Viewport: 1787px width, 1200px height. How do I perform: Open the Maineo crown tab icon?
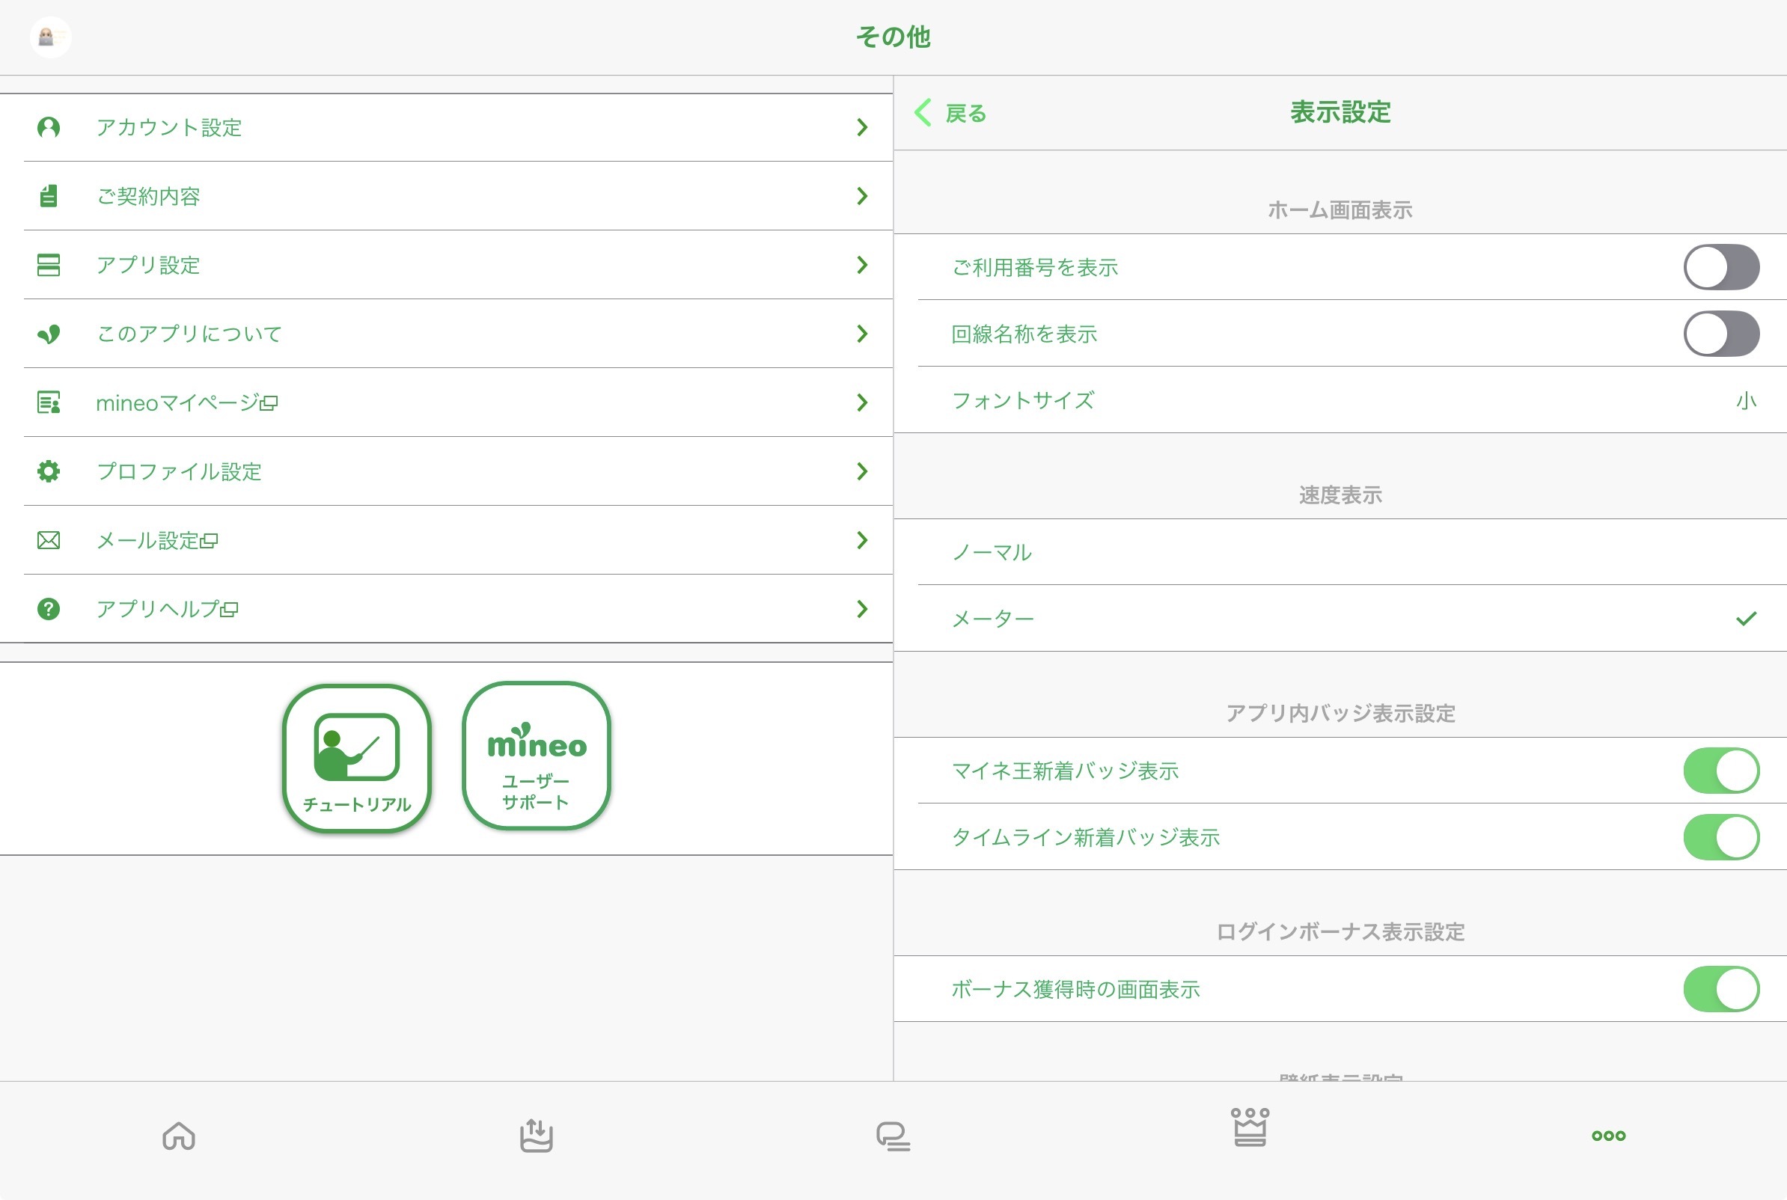[x=1250, y=1128]
